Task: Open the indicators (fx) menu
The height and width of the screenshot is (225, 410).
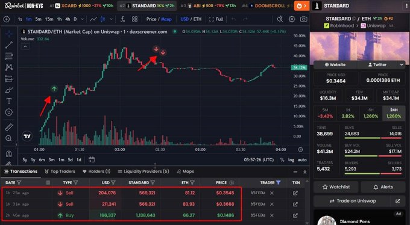Action: [122, 19]
